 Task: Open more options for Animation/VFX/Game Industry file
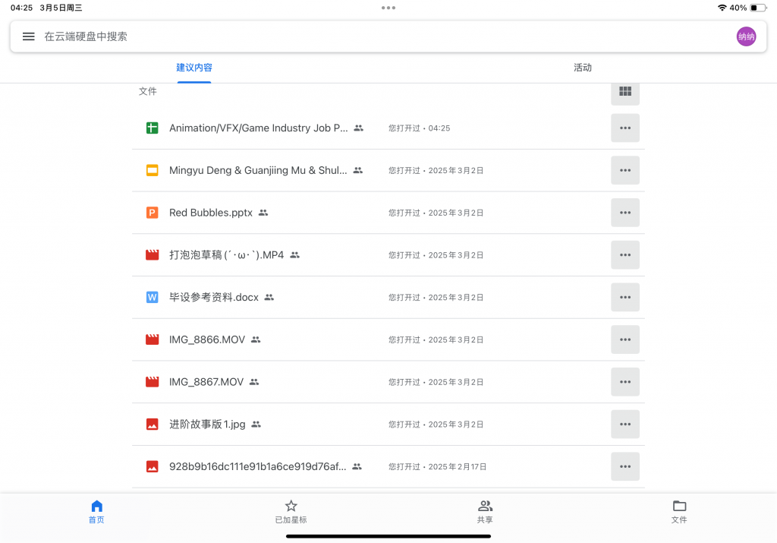pos(624,128)
